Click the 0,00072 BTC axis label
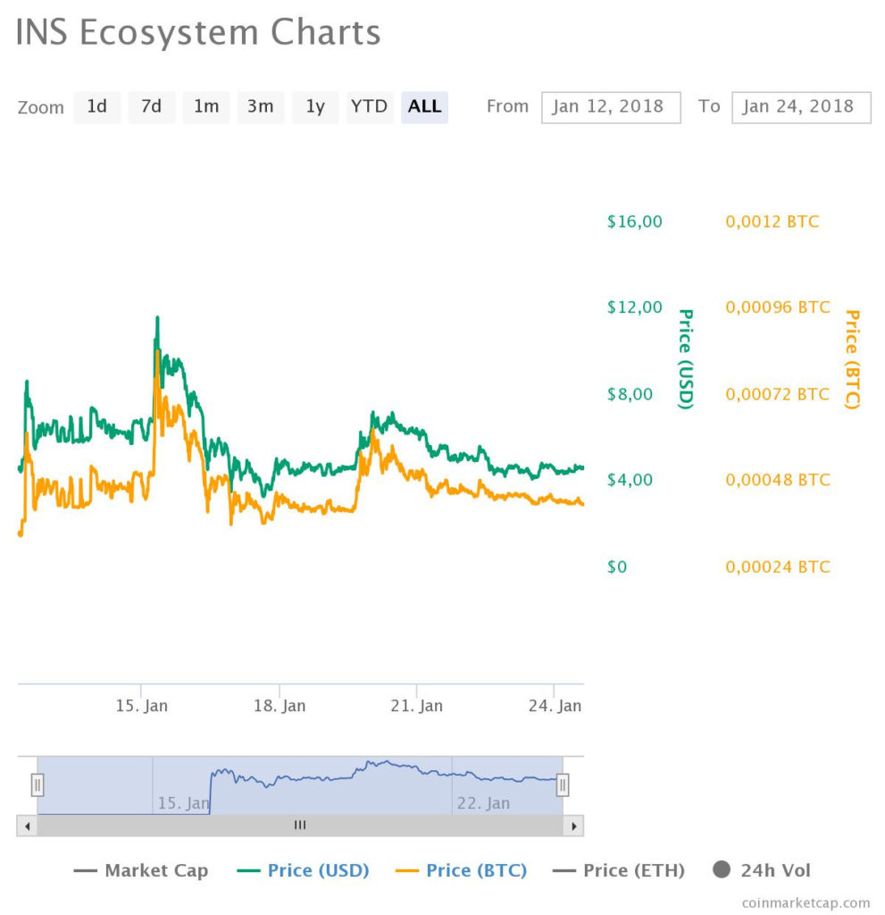 pos(777,394)
